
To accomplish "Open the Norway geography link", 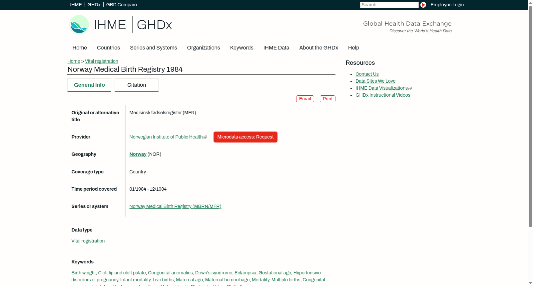I will [x=138, y=154].
